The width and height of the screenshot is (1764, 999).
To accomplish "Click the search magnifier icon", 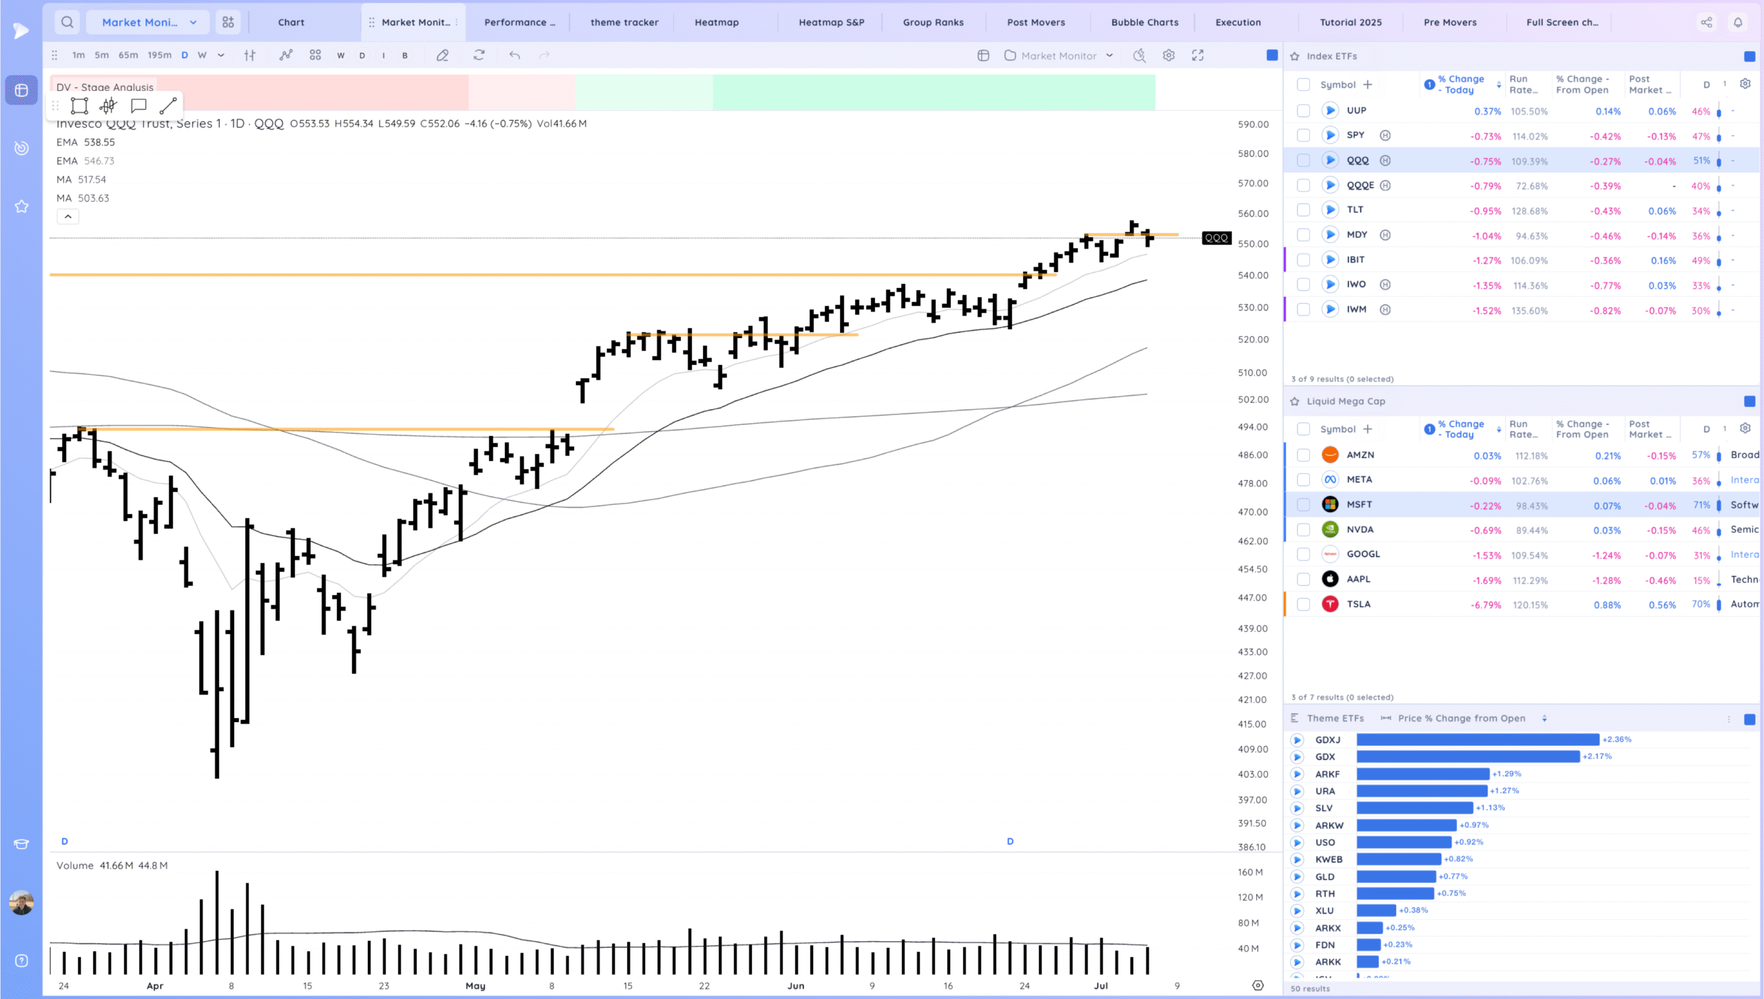I will point(67,22).
